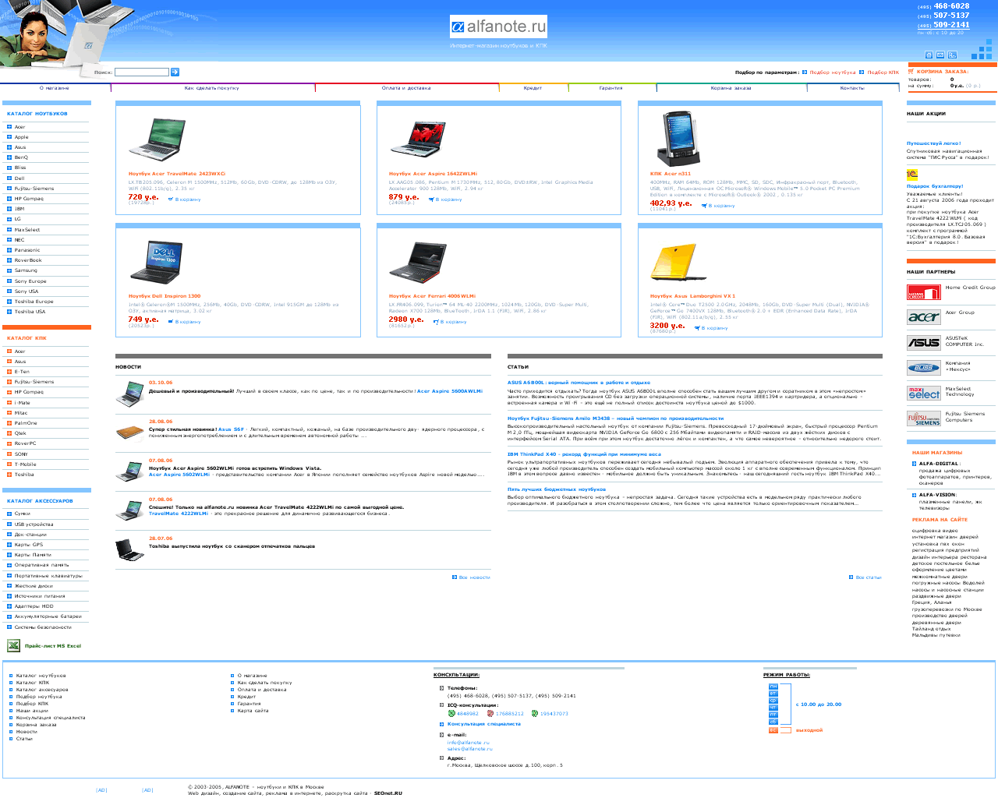Click the Home Credit Group partner logo
998x798 pixels.
[924, 292]
